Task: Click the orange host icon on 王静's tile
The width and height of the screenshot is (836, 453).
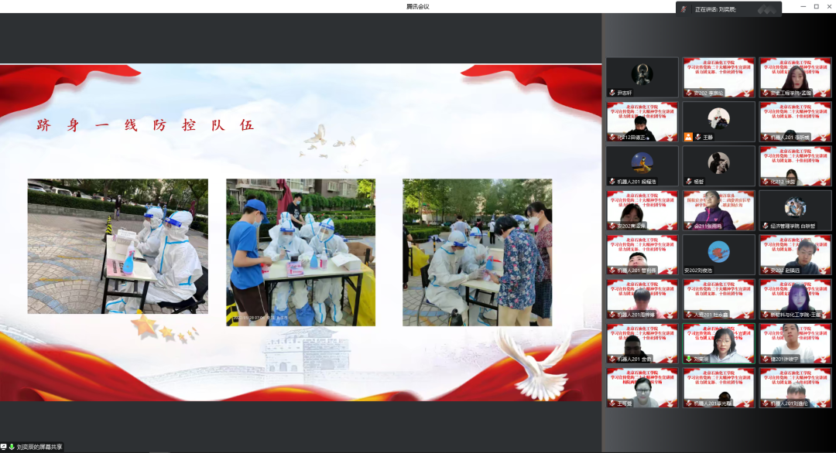Action: pyautogui.click(x=688, y=137)
